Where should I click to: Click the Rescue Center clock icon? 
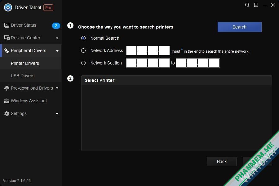pyautogui.click(x=7, y=38)
